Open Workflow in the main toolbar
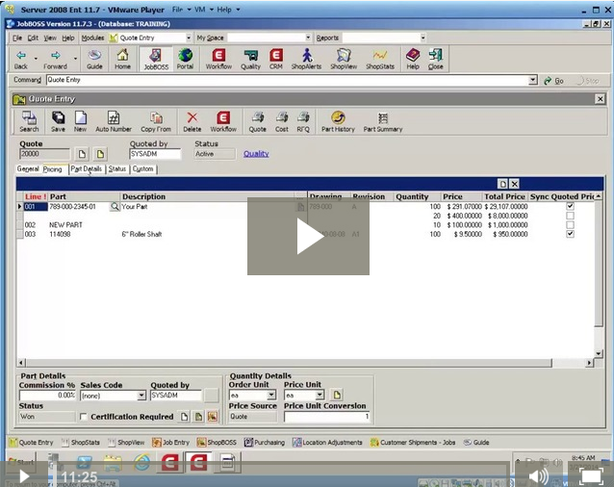The height and width of the screenshot is (487, 614). point(218,59)
